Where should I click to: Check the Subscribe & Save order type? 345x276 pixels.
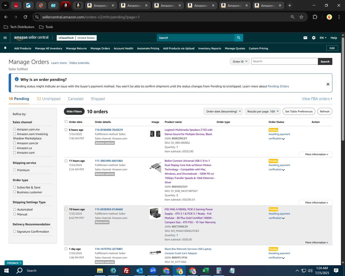click(x=15, y=187)
